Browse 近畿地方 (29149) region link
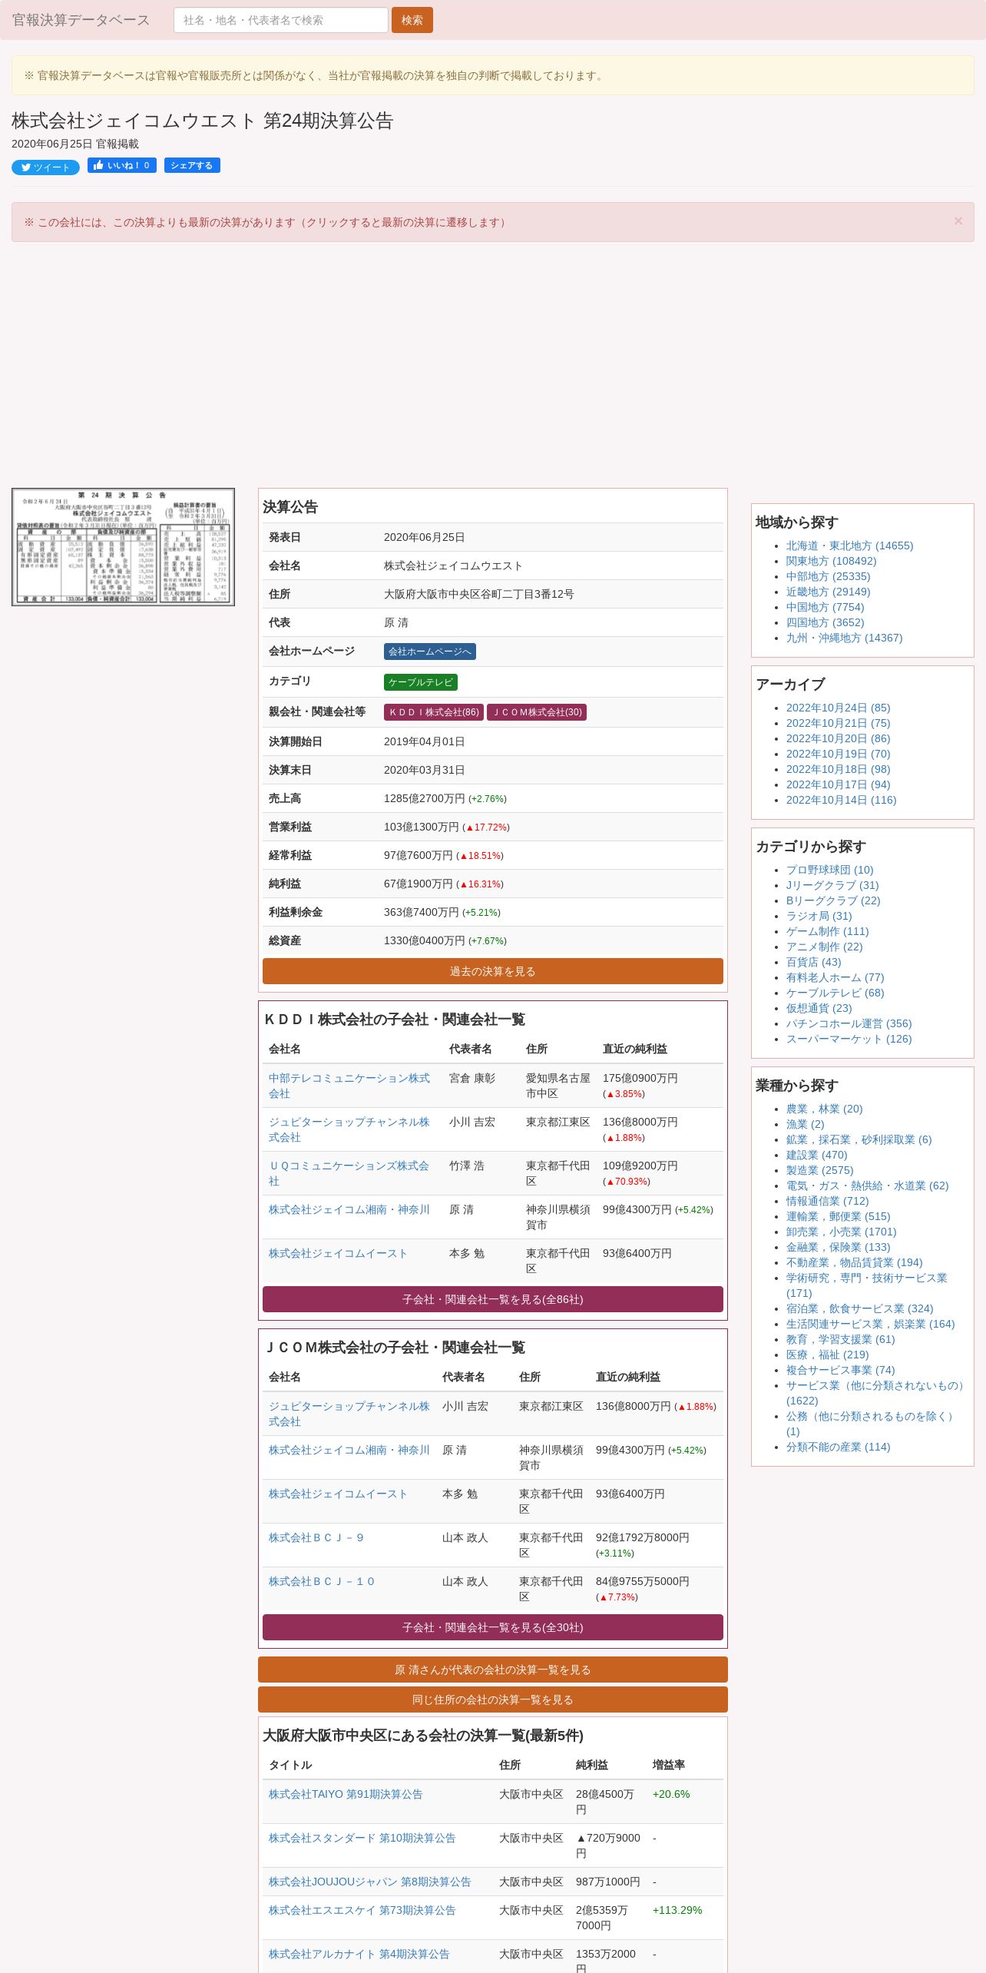The height and width of the screenshot is (1973, 986). 829,592
